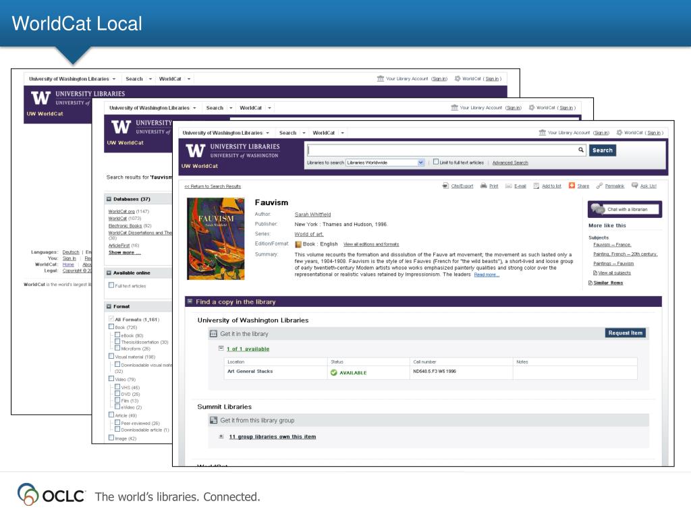Click Fauvism -- France subject link
691x518 pixels.
coord(612,244)
